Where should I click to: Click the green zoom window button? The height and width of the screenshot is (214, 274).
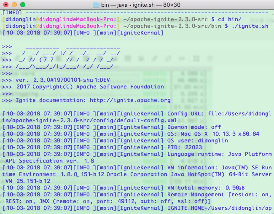(23, 5)
